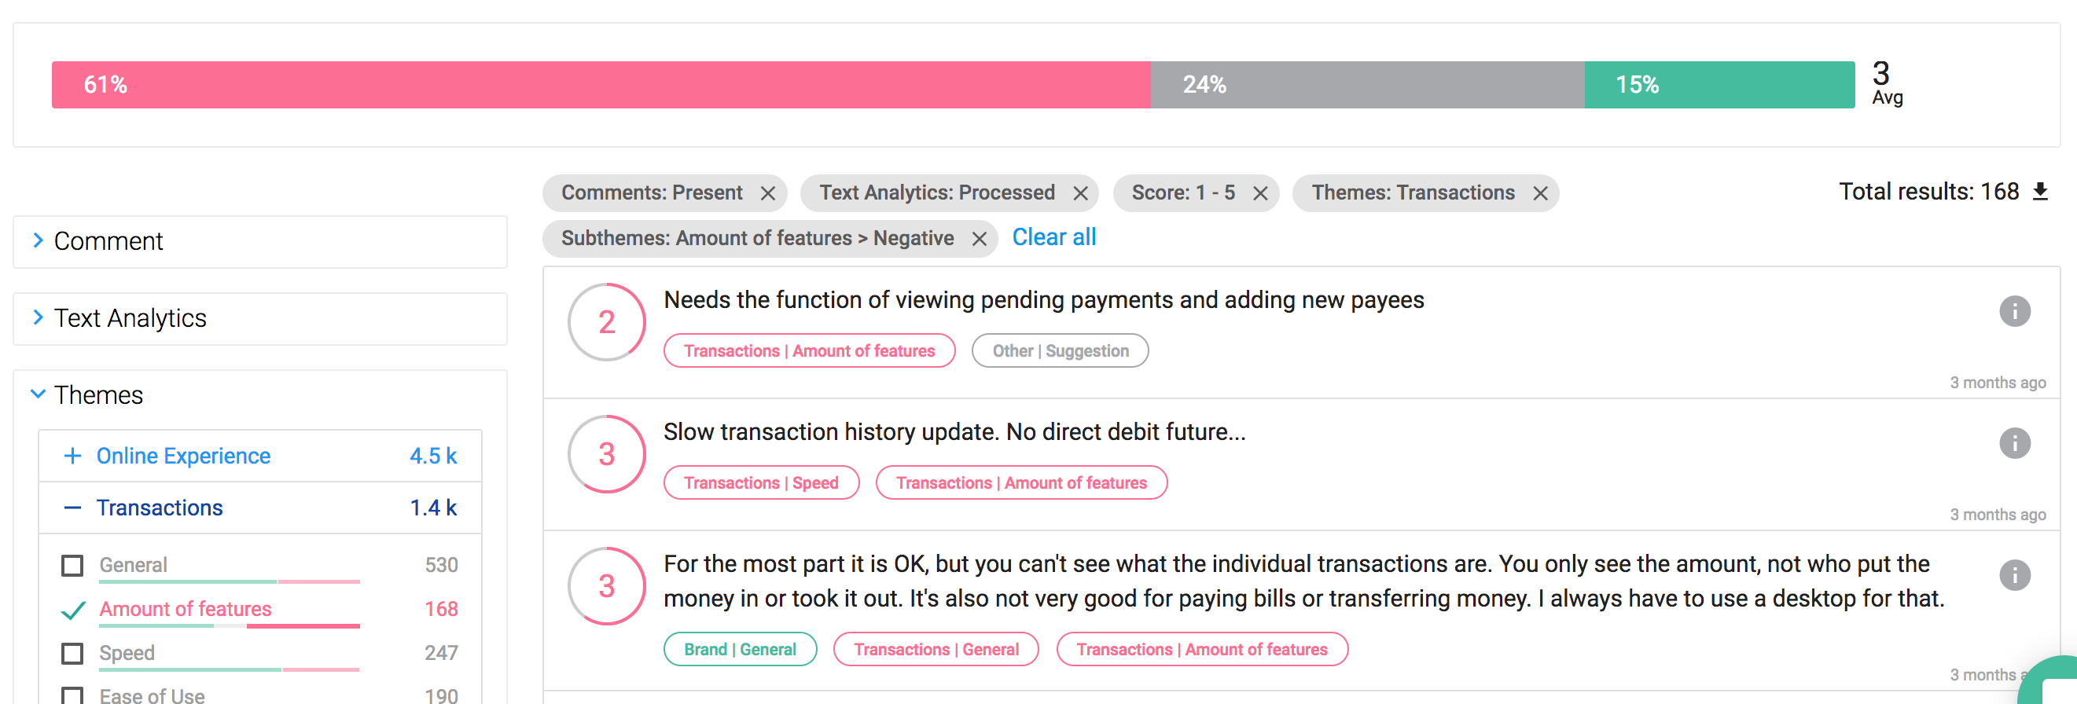2077x704 pixels.
Task: Open info for pending payments comment
Action: pos(2014,311)
